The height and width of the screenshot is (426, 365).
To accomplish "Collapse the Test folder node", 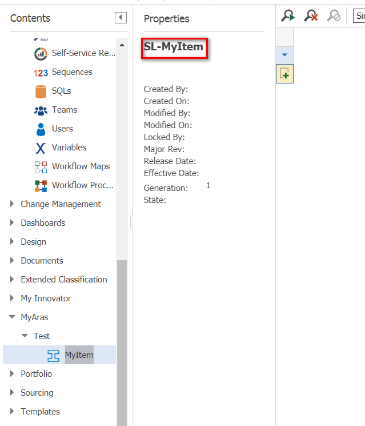I will (25, 336).
